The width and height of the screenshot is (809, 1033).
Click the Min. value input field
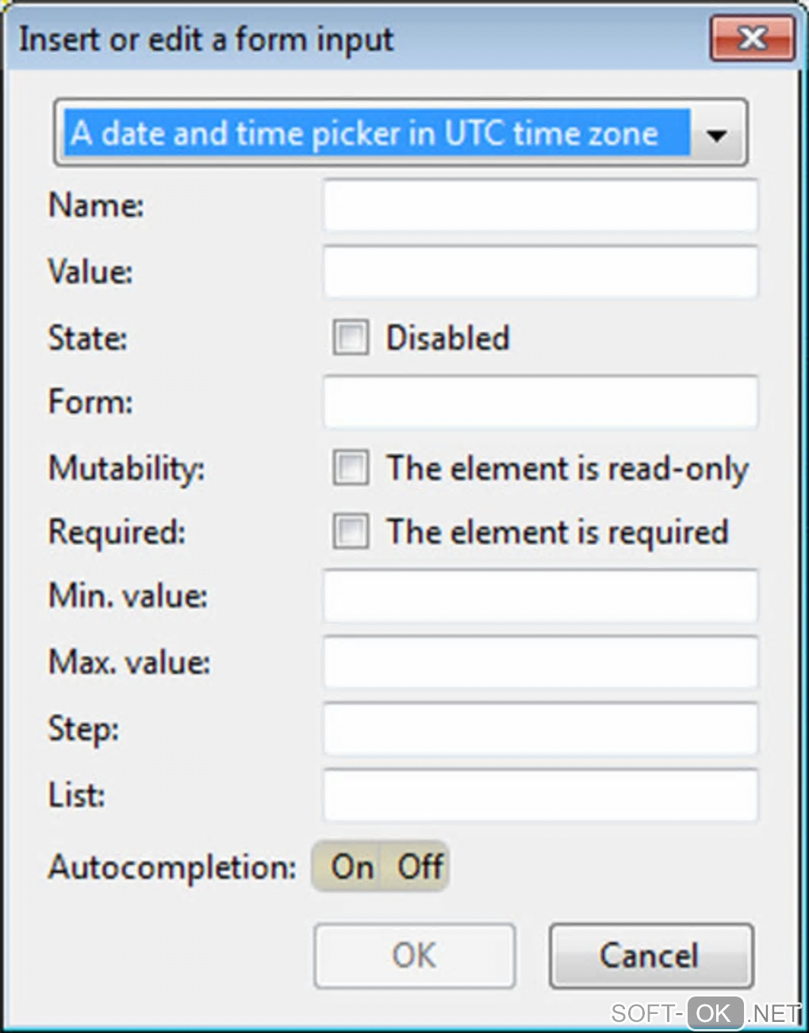540,596
